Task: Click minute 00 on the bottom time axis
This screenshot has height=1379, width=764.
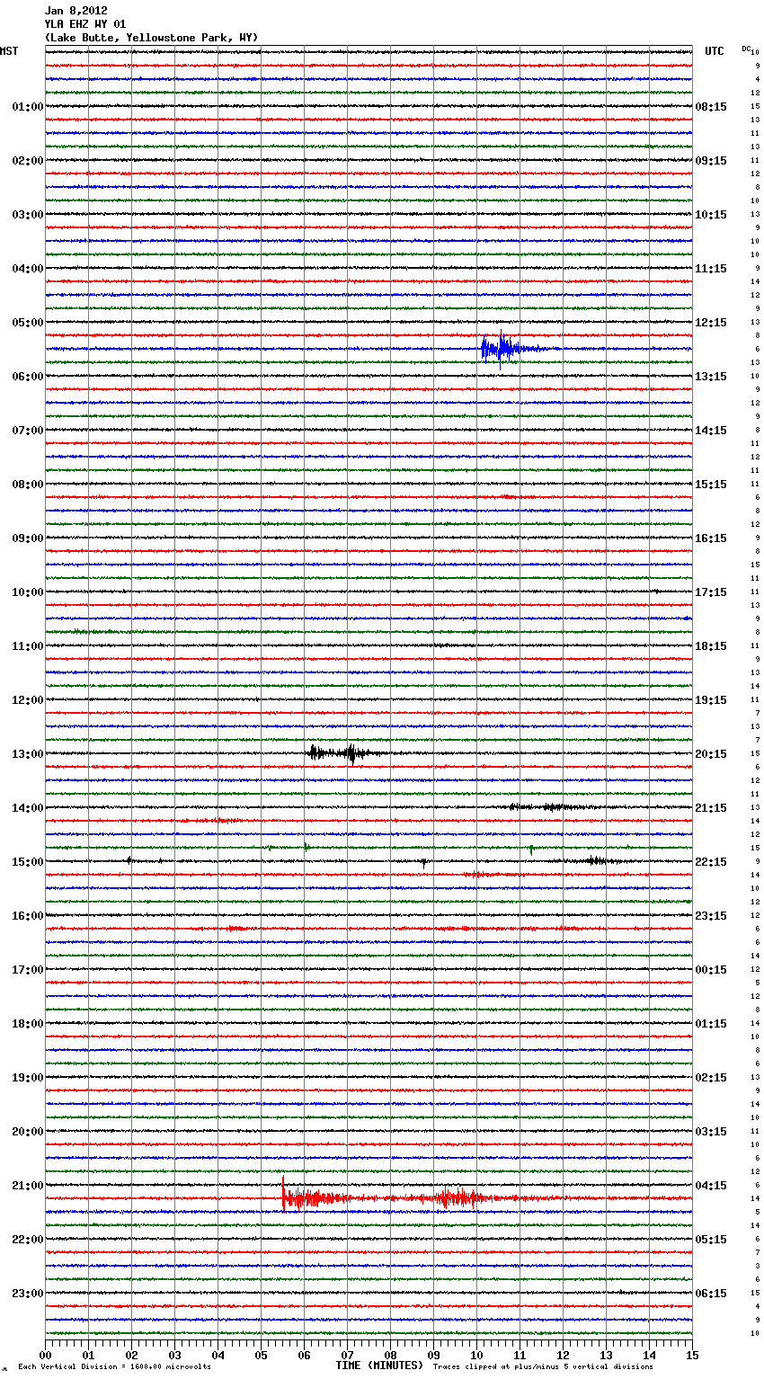Action: 45,1355
